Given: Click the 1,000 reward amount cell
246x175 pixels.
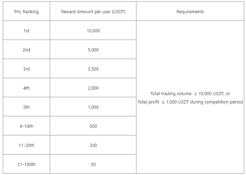Looking at the screenshot, I should [x=93, y=107].
